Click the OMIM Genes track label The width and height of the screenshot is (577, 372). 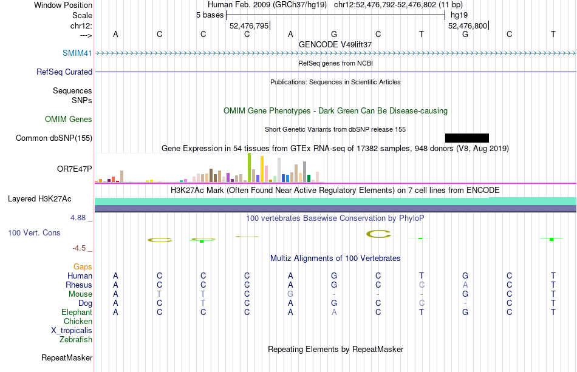coord(68,119)
